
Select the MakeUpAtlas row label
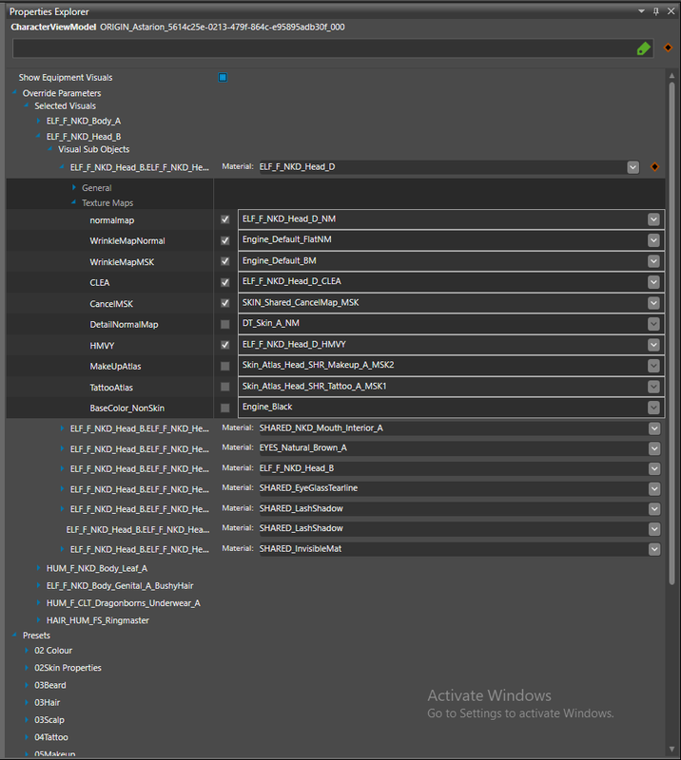[115, 367]
